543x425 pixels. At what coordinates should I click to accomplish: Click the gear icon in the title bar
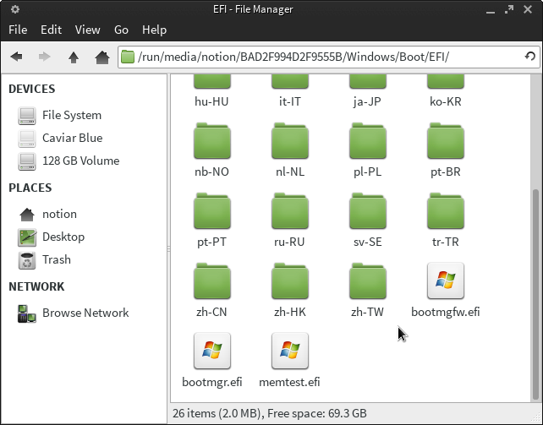[15, 9]
